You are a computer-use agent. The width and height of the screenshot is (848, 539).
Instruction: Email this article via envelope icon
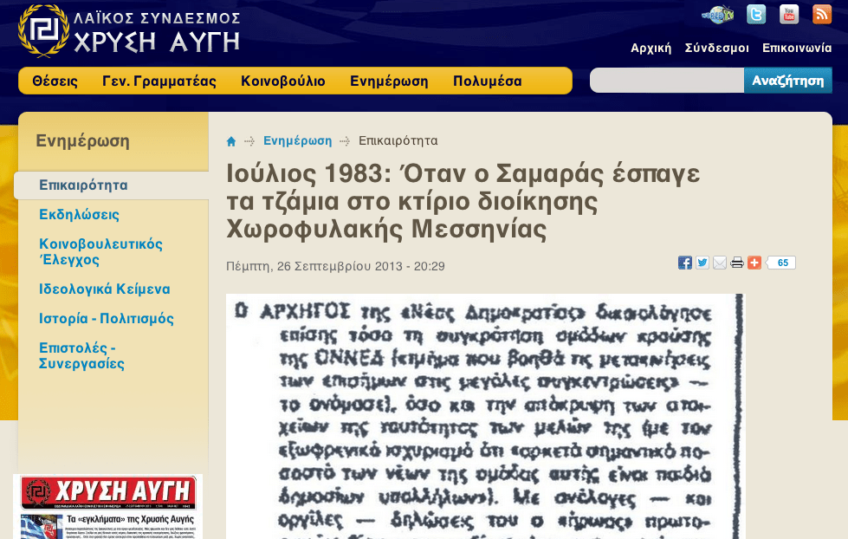[x=719, y=263]
